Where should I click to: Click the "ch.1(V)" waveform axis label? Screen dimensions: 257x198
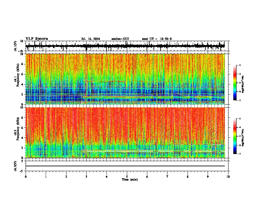pos(16,46)
